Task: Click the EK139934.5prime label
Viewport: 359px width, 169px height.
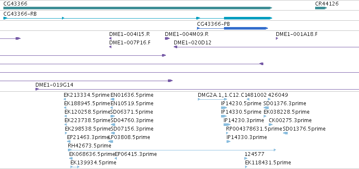Action: tap(93, 163)
